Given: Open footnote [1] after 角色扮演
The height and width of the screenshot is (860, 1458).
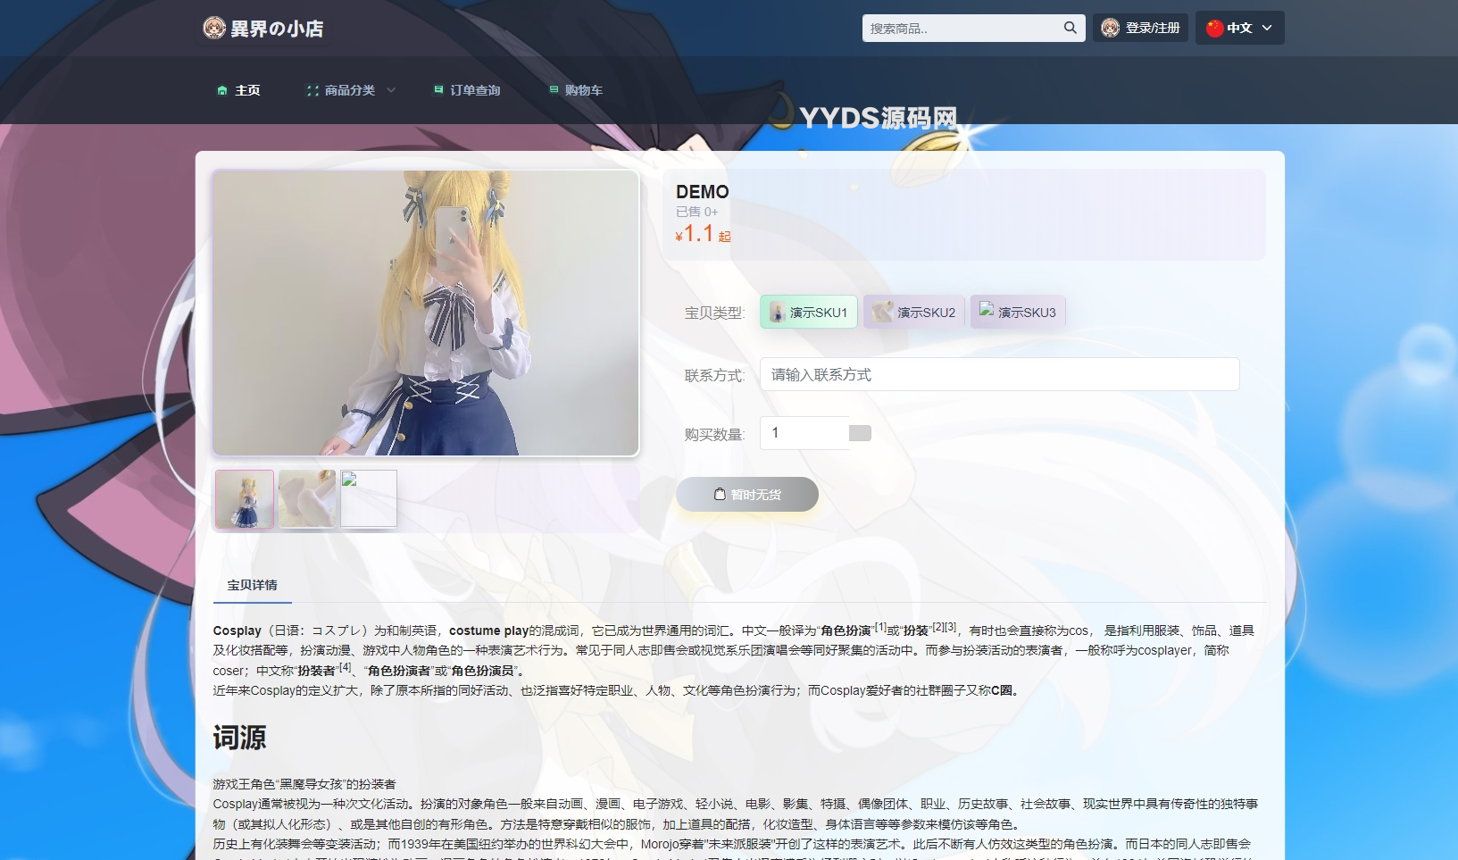Looking at the screenshot, I should point(880,627).
